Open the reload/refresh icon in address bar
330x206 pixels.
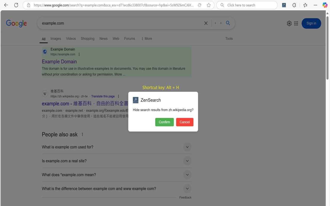click(199, 5)
